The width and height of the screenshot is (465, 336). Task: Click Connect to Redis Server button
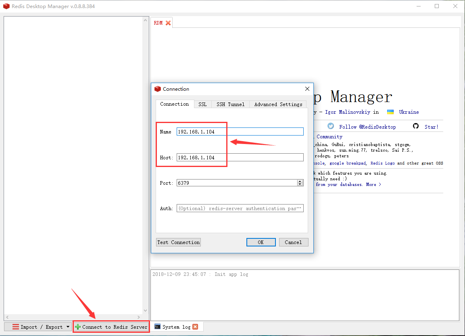coord(111,327)
